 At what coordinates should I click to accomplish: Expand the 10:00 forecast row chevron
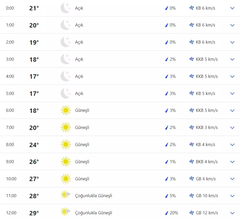tap(232, 179)
